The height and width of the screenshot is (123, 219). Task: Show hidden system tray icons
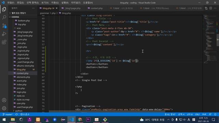click(x=168, y=120)
